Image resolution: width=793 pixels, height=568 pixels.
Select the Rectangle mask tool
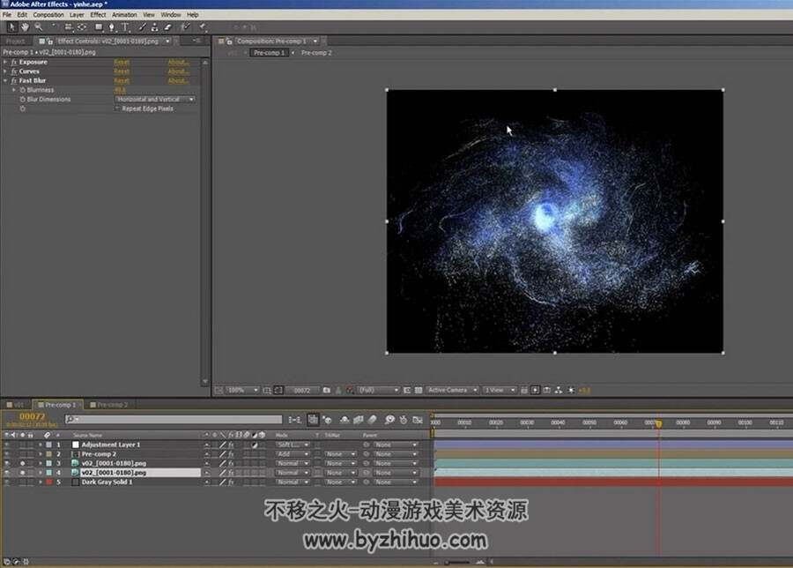pyautogui.click(x=99, y=26)
